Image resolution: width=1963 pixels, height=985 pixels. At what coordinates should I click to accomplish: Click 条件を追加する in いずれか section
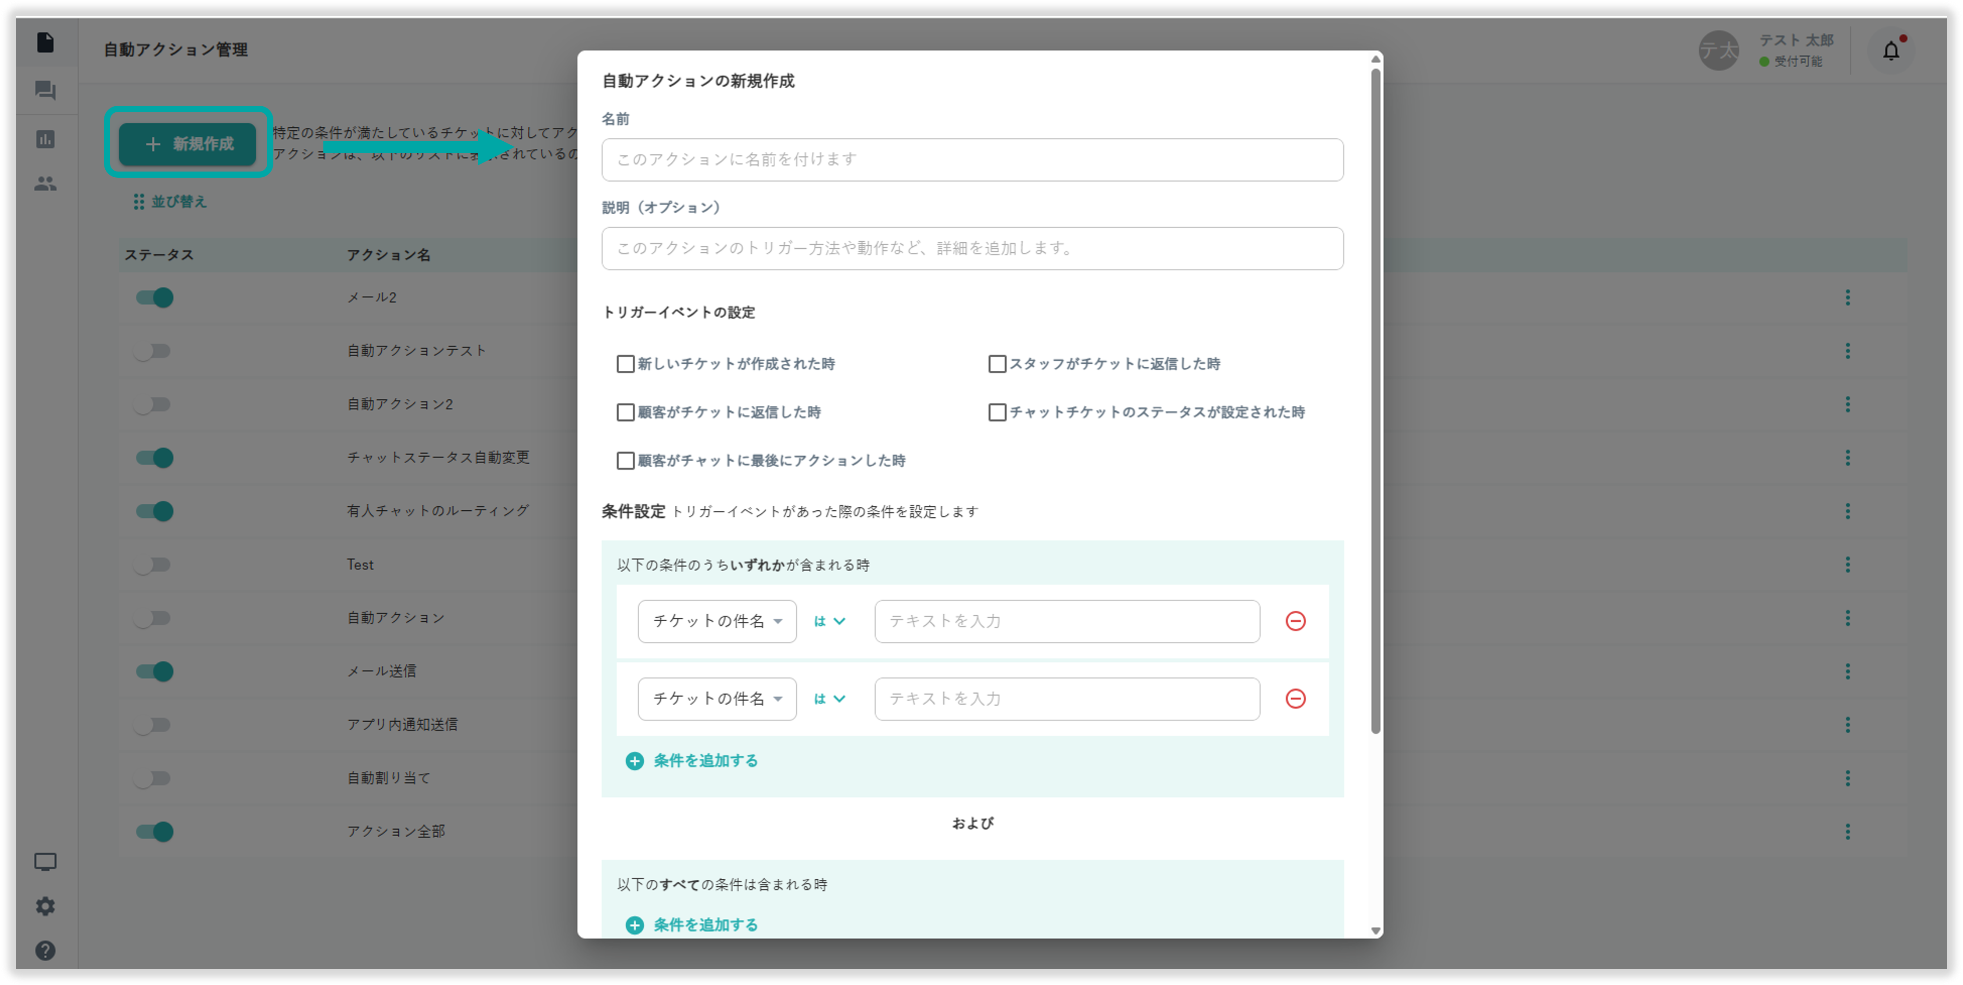692,760
